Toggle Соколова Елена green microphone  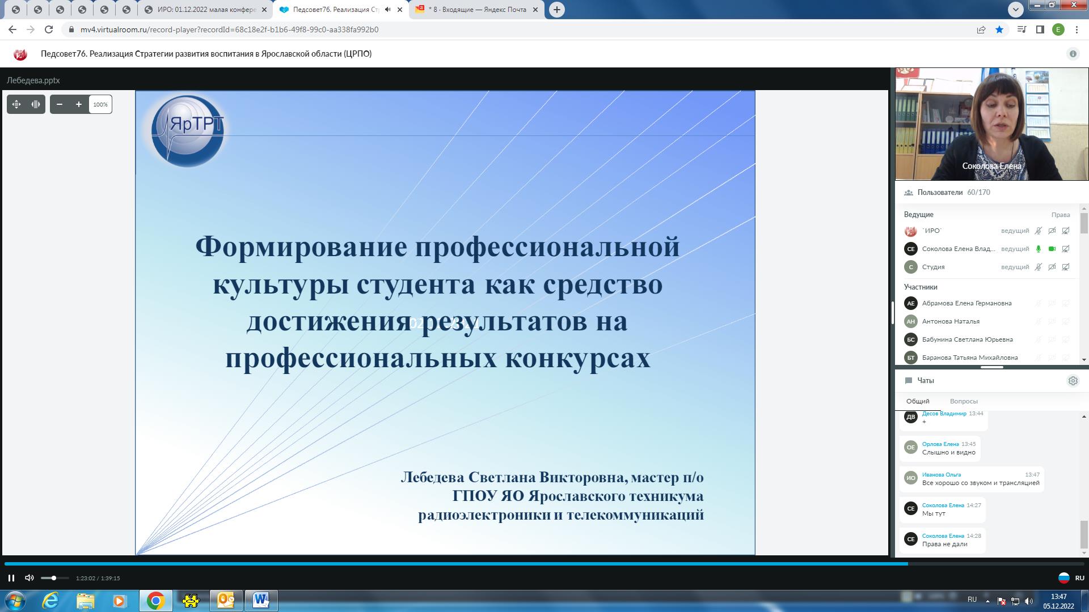click(x=1038, y=249)
